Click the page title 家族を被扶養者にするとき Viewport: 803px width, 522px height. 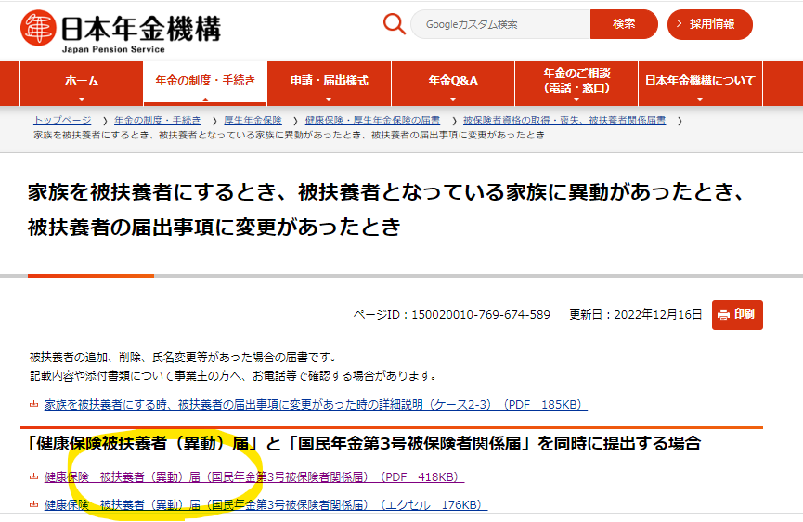386,210
